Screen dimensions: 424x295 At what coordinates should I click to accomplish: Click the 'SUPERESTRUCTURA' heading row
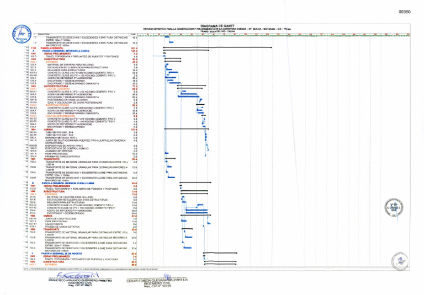click(x=55, y=86)
